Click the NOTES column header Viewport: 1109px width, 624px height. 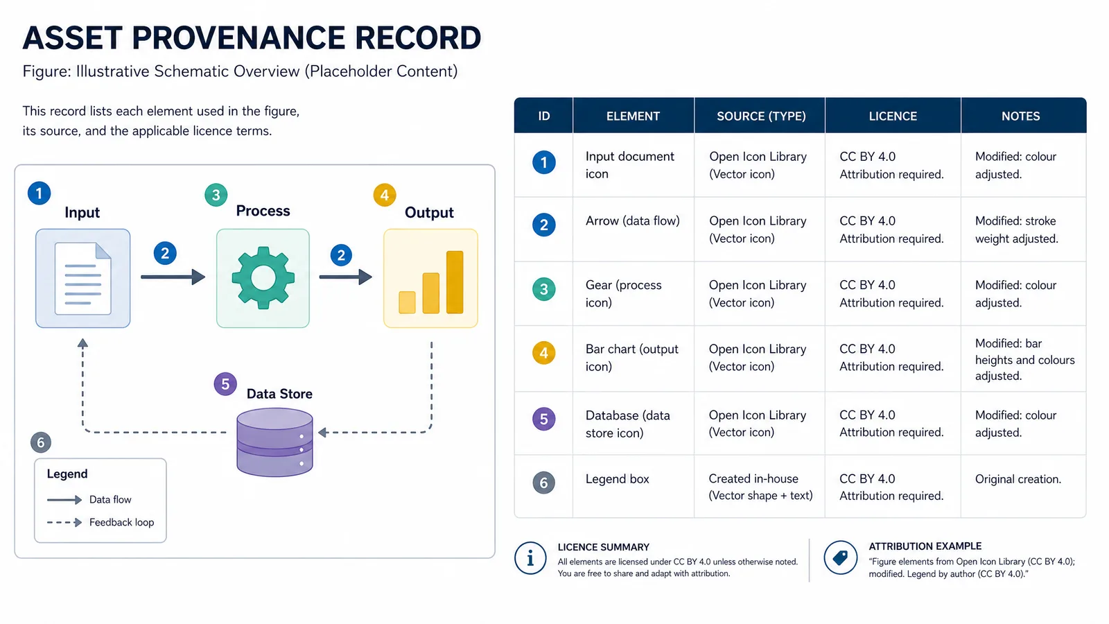(1020, 116)
